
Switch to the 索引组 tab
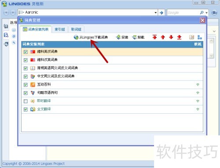(x=60, y=30)
